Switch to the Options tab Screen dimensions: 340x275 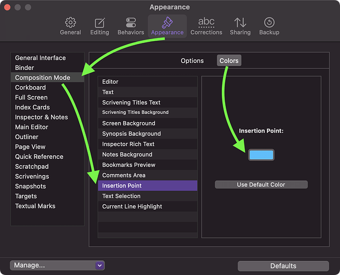click(192, 61)
